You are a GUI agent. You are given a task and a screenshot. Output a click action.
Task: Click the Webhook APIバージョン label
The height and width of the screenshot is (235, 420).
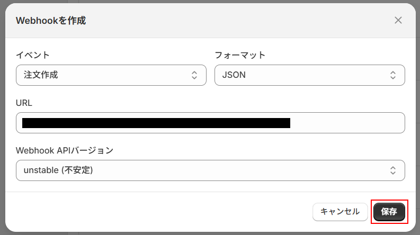point(65,150)
